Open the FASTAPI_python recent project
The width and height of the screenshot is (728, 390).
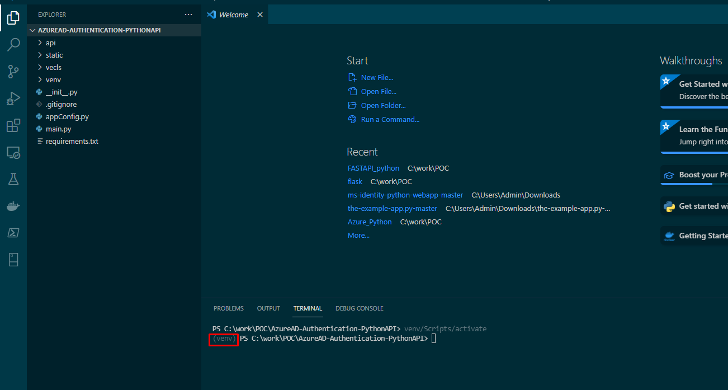click(x=373, y=168)
